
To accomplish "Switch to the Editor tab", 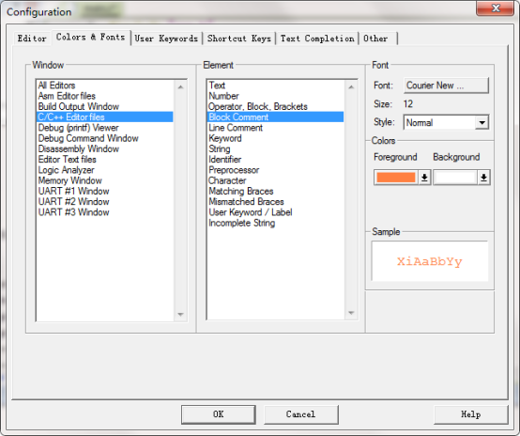I will (x=32, y=39).
